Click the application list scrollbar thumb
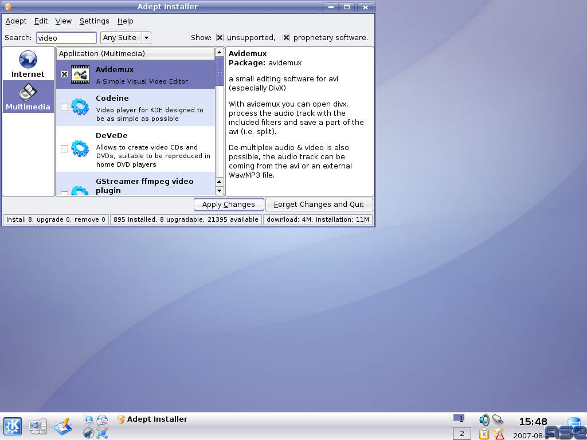This screenshot has height=440, width=587. pos(220,72)
